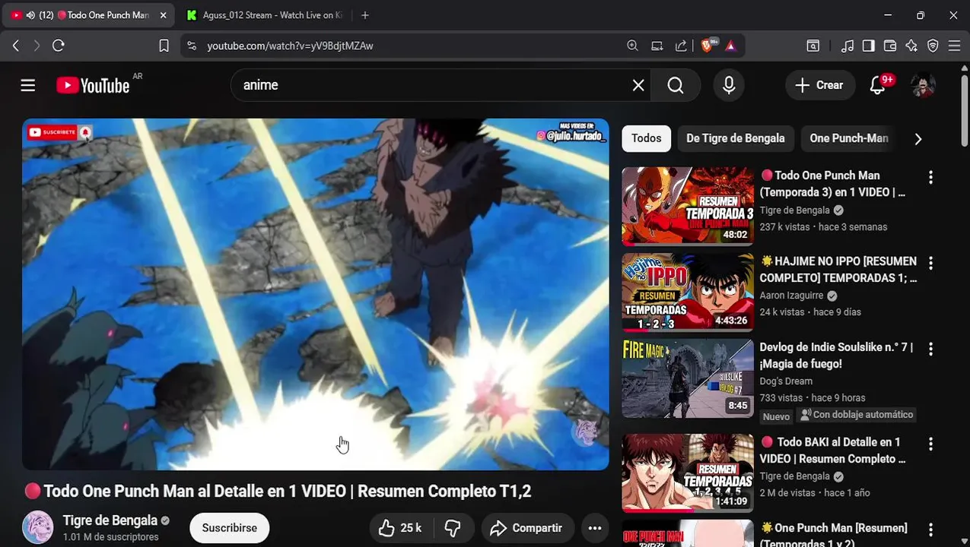970x547 pixels.
Task: Select the Todos filter chip
Action: point(646,138)
